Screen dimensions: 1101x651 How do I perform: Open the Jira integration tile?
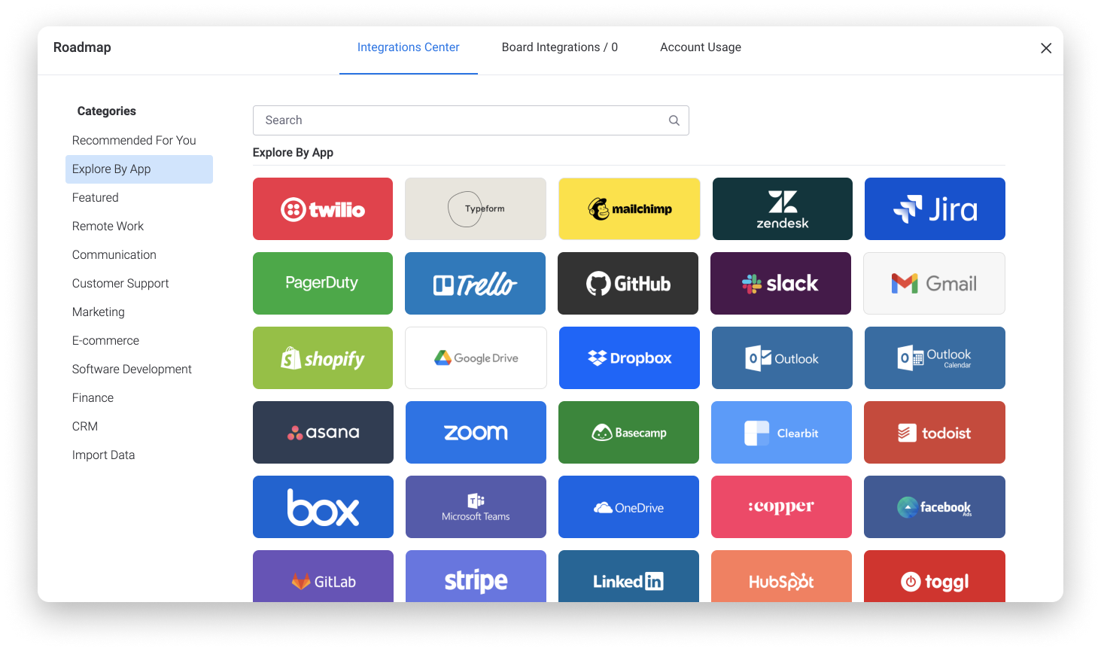coord(935,208)
